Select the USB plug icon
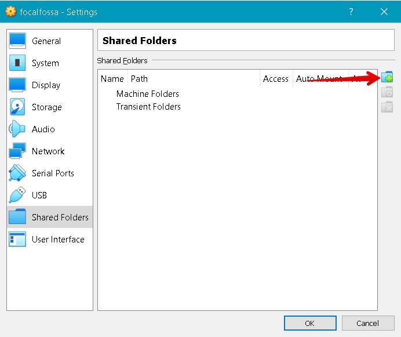Image resolution: width=401 pixels, height=337 pixels. (x=17, y=195)
